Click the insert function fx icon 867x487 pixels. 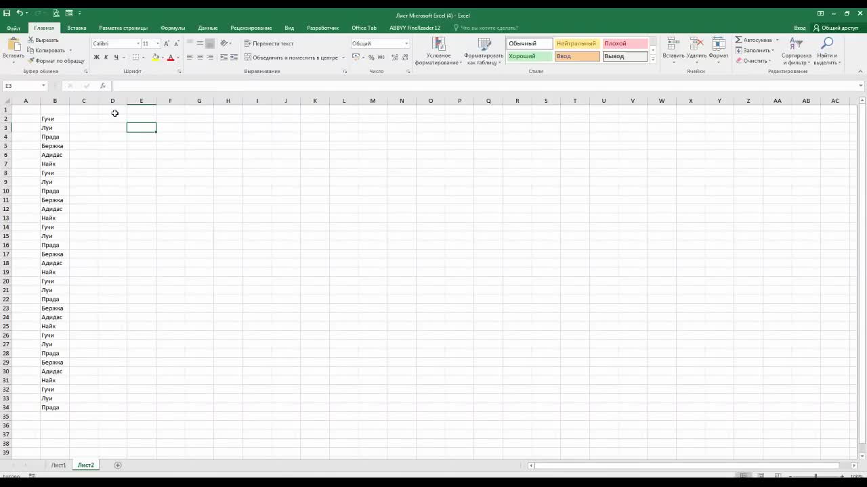click(103, 86)
